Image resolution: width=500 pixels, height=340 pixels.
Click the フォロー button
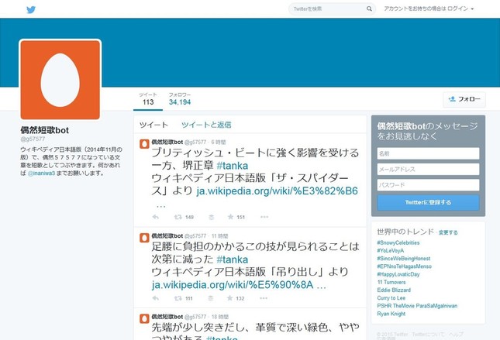pos(464,99)
